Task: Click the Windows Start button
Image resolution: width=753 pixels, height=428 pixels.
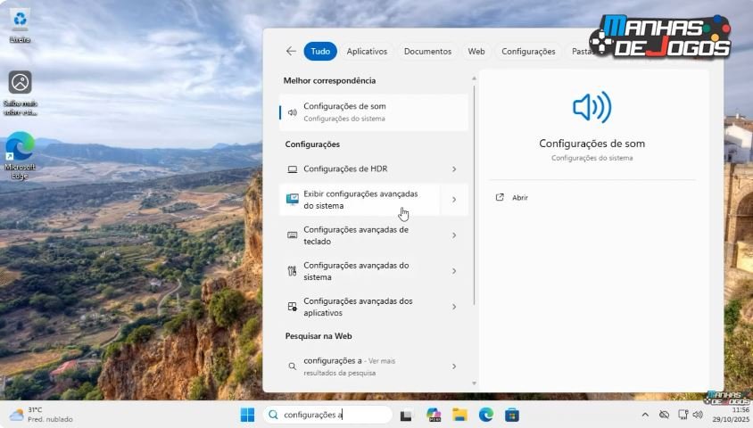Action: click(x=247, y=415)
